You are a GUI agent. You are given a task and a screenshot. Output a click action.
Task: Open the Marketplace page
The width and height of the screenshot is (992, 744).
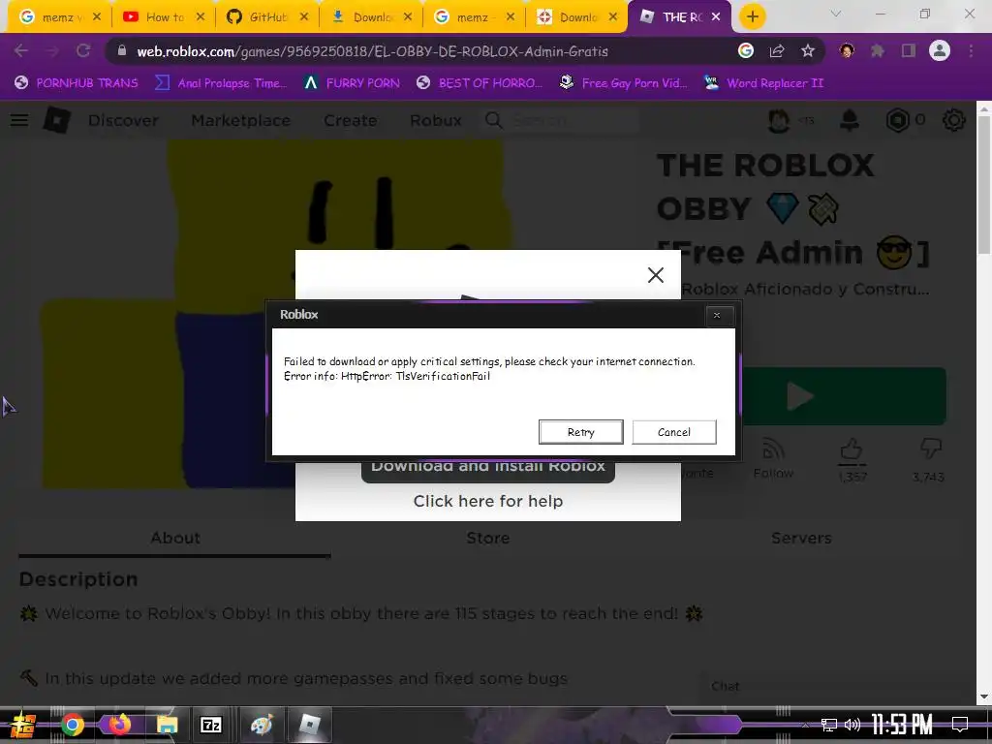pyautogui.click(x=241, y=120)
